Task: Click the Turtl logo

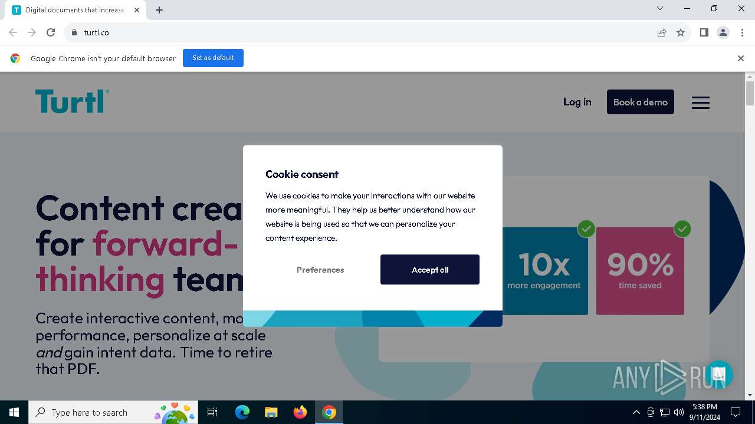Action: (x=72, y=101)
